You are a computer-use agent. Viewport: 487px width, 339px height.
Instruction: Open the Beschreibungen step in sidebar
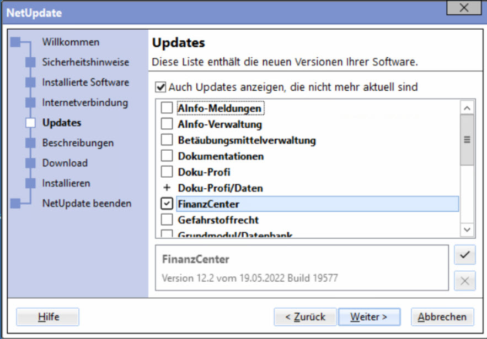[x=78, y=143]
